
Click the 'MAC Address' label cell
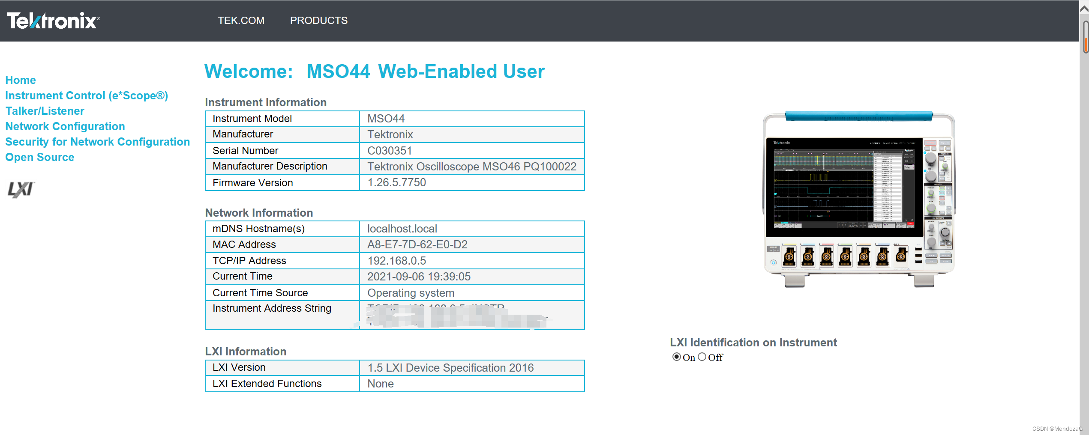[282, 244]
